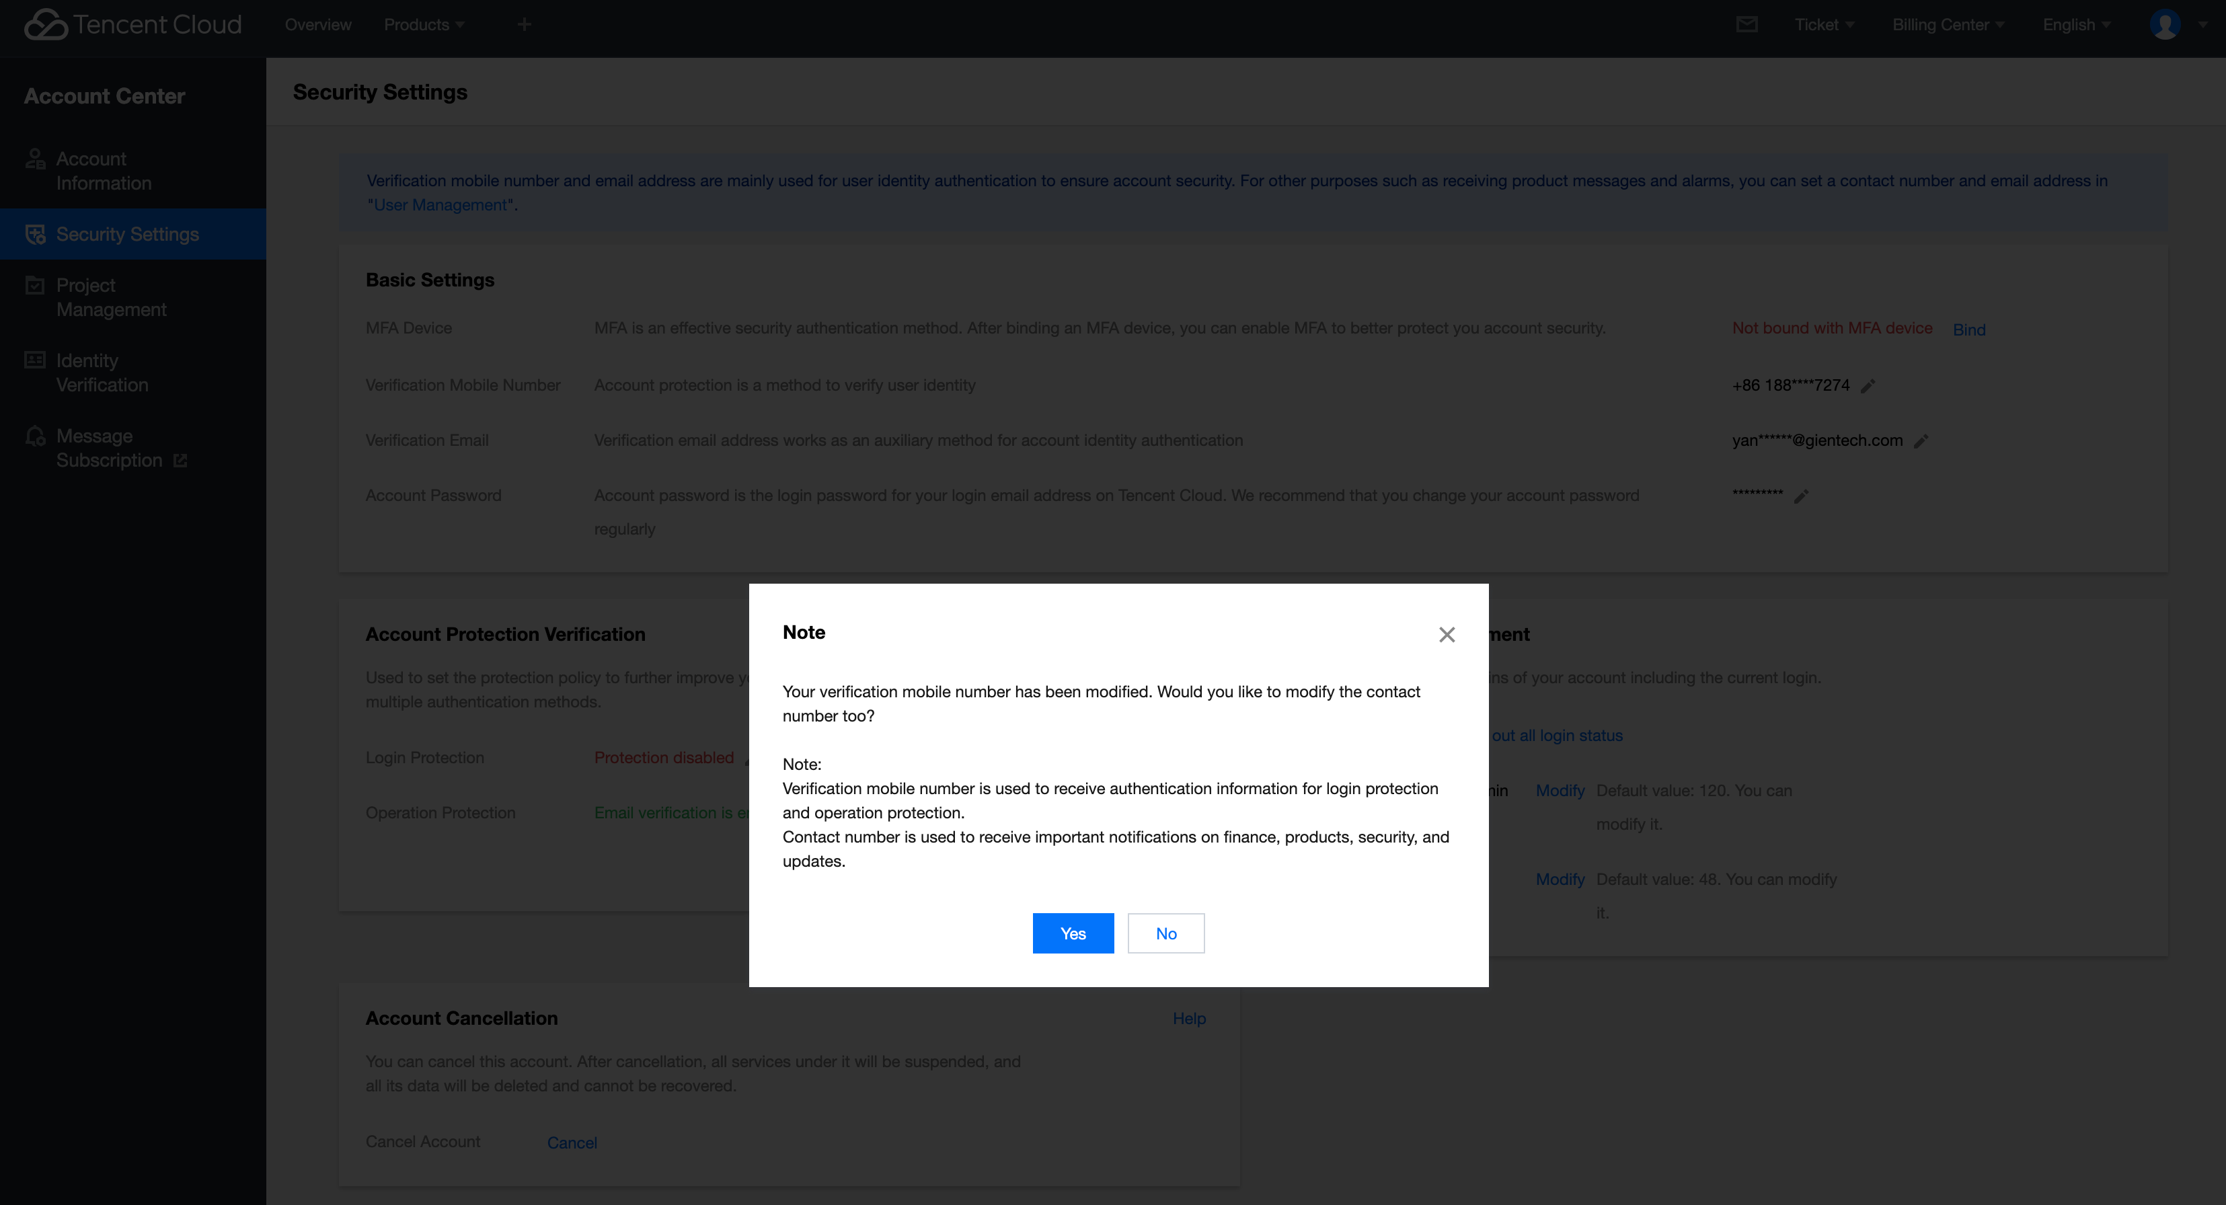The image size is (2226, 1205).
Task: Open the message center mail icon
Action: (1747, 24)
